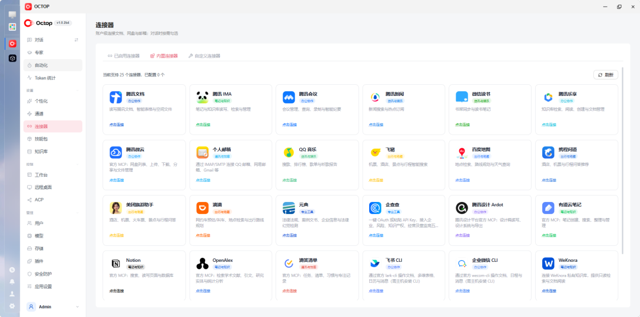The image size is (640, 317).
Task: Click the 当前支持 25 个连接器 status text
Action: click(133, 75)
